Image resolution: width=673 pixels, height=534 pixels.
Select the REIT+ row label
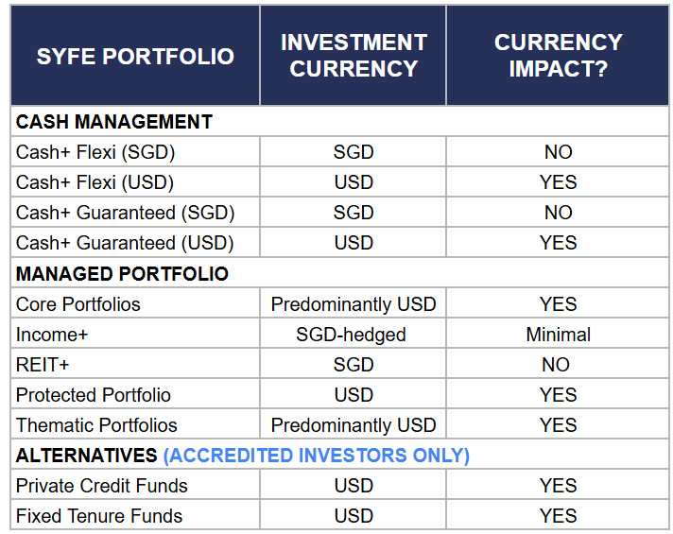(43, 365)
